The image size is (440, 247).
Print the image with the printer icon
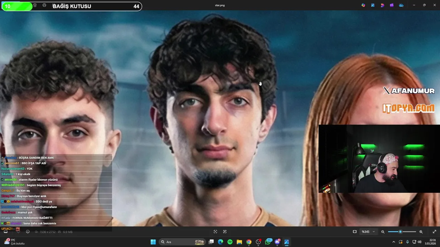pos(44,5)
